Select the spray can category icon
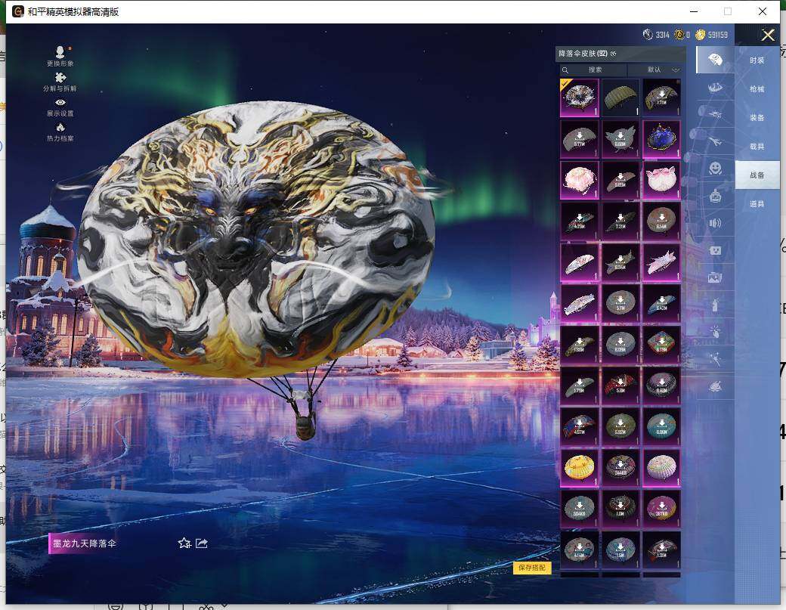Viewport: 786px width, 610px height. coord(715,305)
